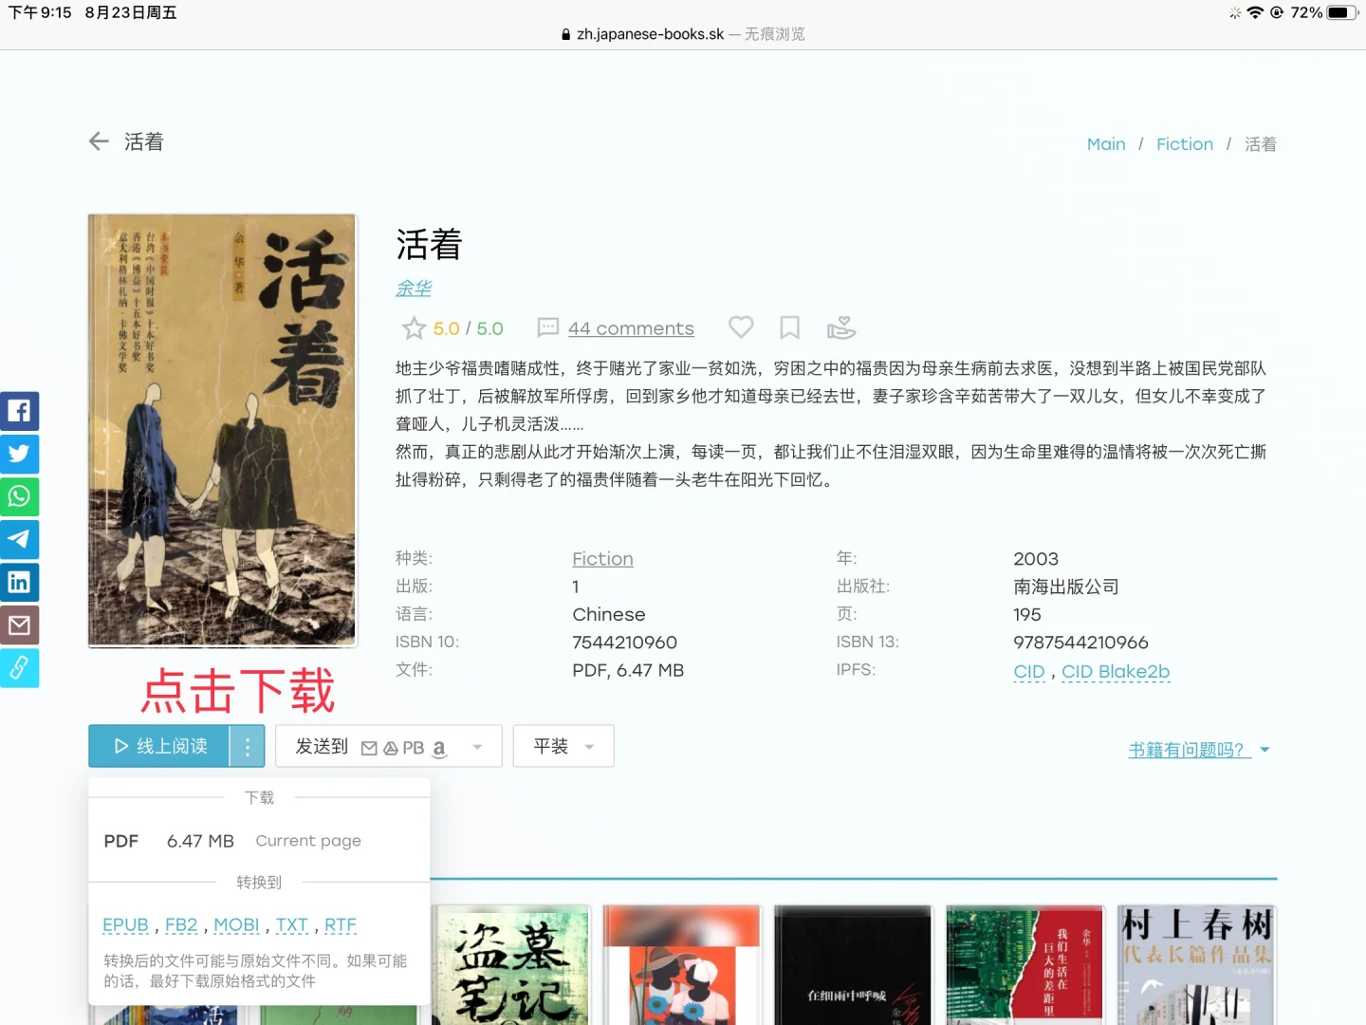Open the 在细雨中呼喊 related book
The image size is (1366, 1025).
tap(854, 965)
